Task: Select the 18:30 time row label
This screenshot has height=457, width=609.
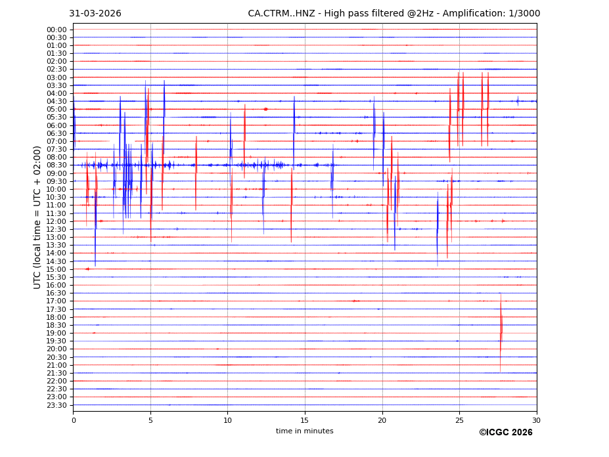Action: [56, 325]
